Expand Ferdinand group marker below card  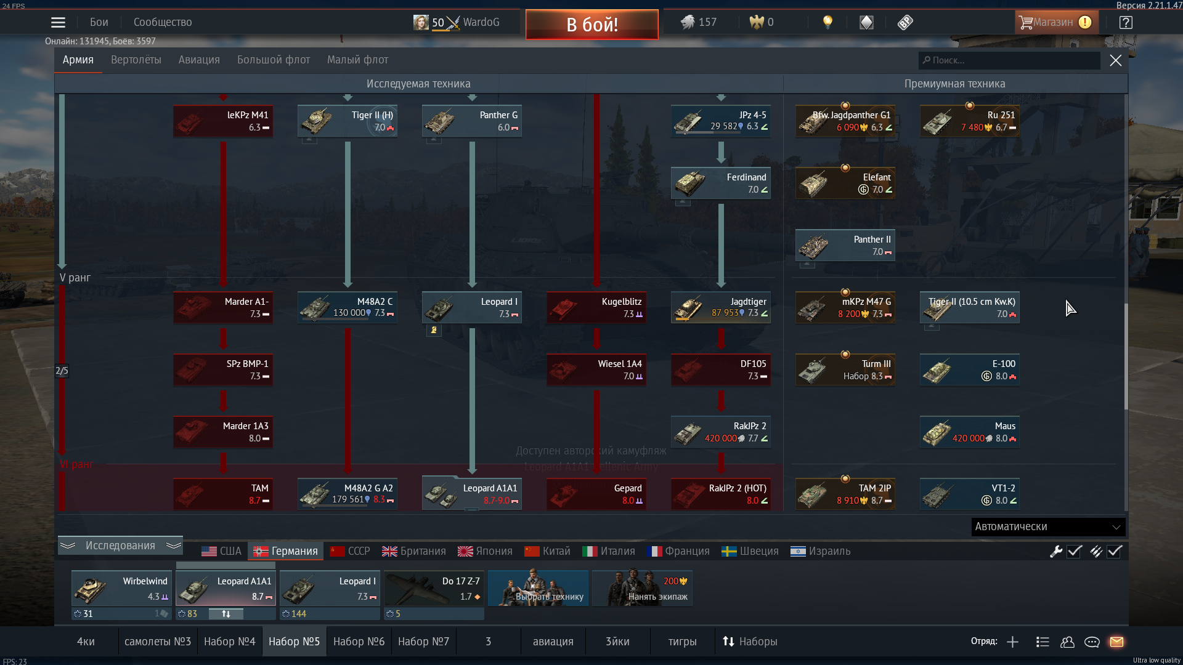tap(683, 203)
